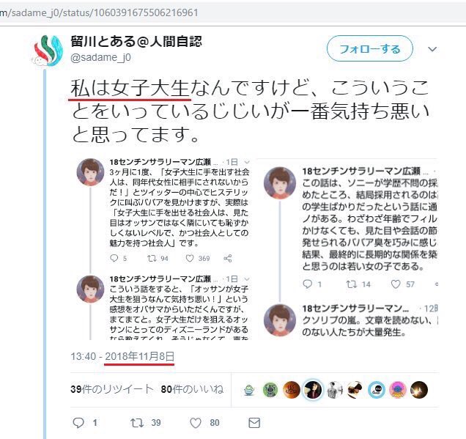Click the reply speech bubble icon
Screen dimensions: 466x439
click(x=78, y=423)
